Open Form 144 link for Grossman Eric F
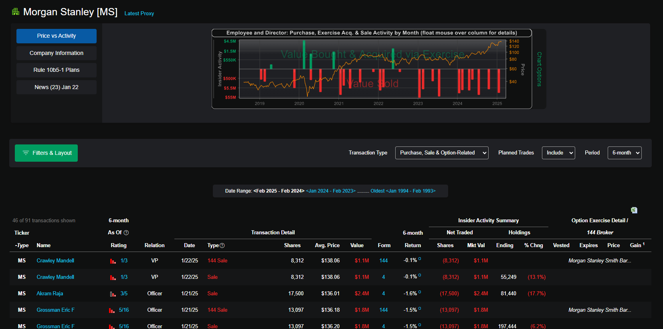This screenshot has height=329, width=663. (x=384, y=310)
